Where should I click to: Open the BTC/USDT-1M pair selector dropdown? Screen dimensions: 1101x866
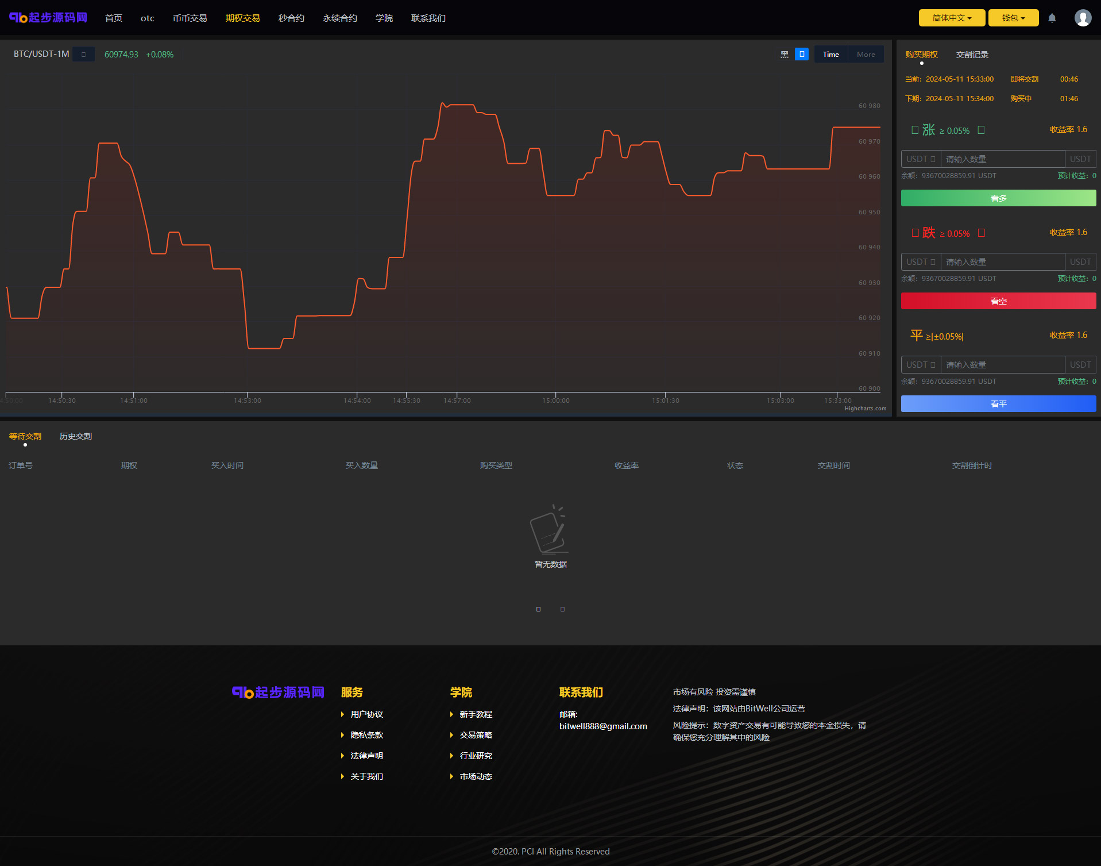pyautogui.click(x=84, y=54)
